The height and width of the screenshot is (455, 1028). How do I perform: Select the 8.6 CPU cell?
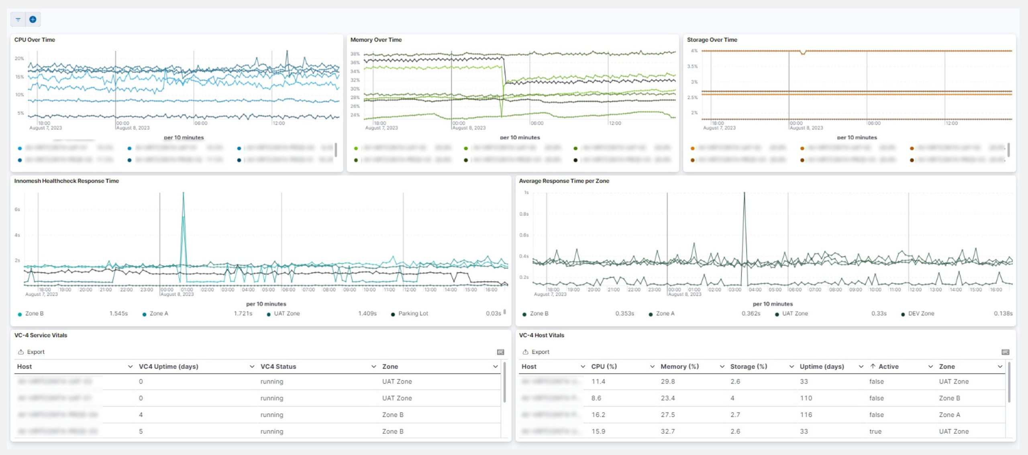[596, 398]
